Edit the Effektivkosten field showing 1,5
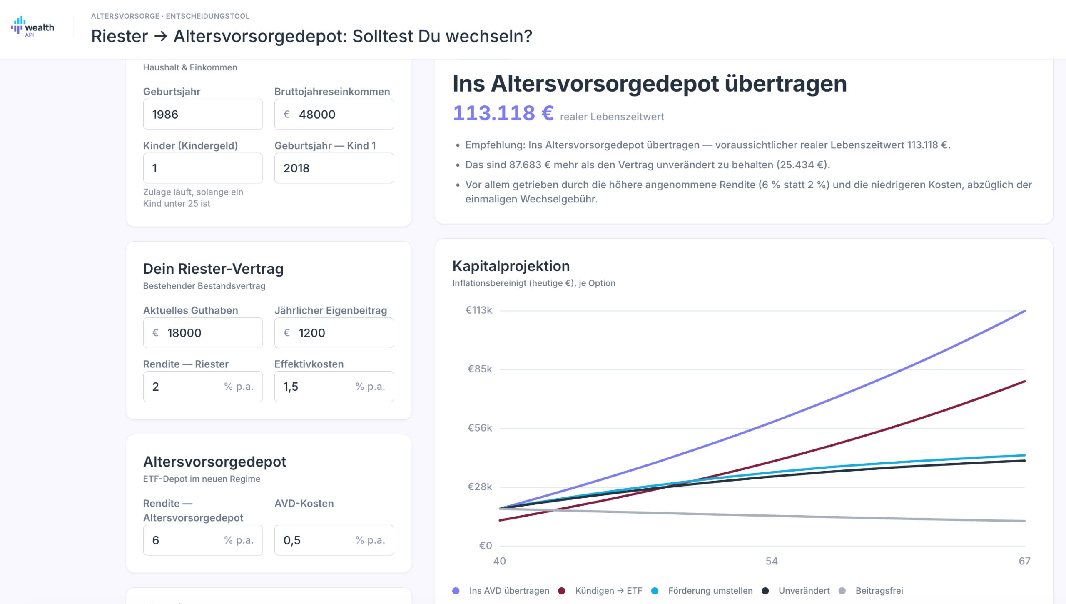The width and height of the screenshot is (1066, 604). pos(334,387)
